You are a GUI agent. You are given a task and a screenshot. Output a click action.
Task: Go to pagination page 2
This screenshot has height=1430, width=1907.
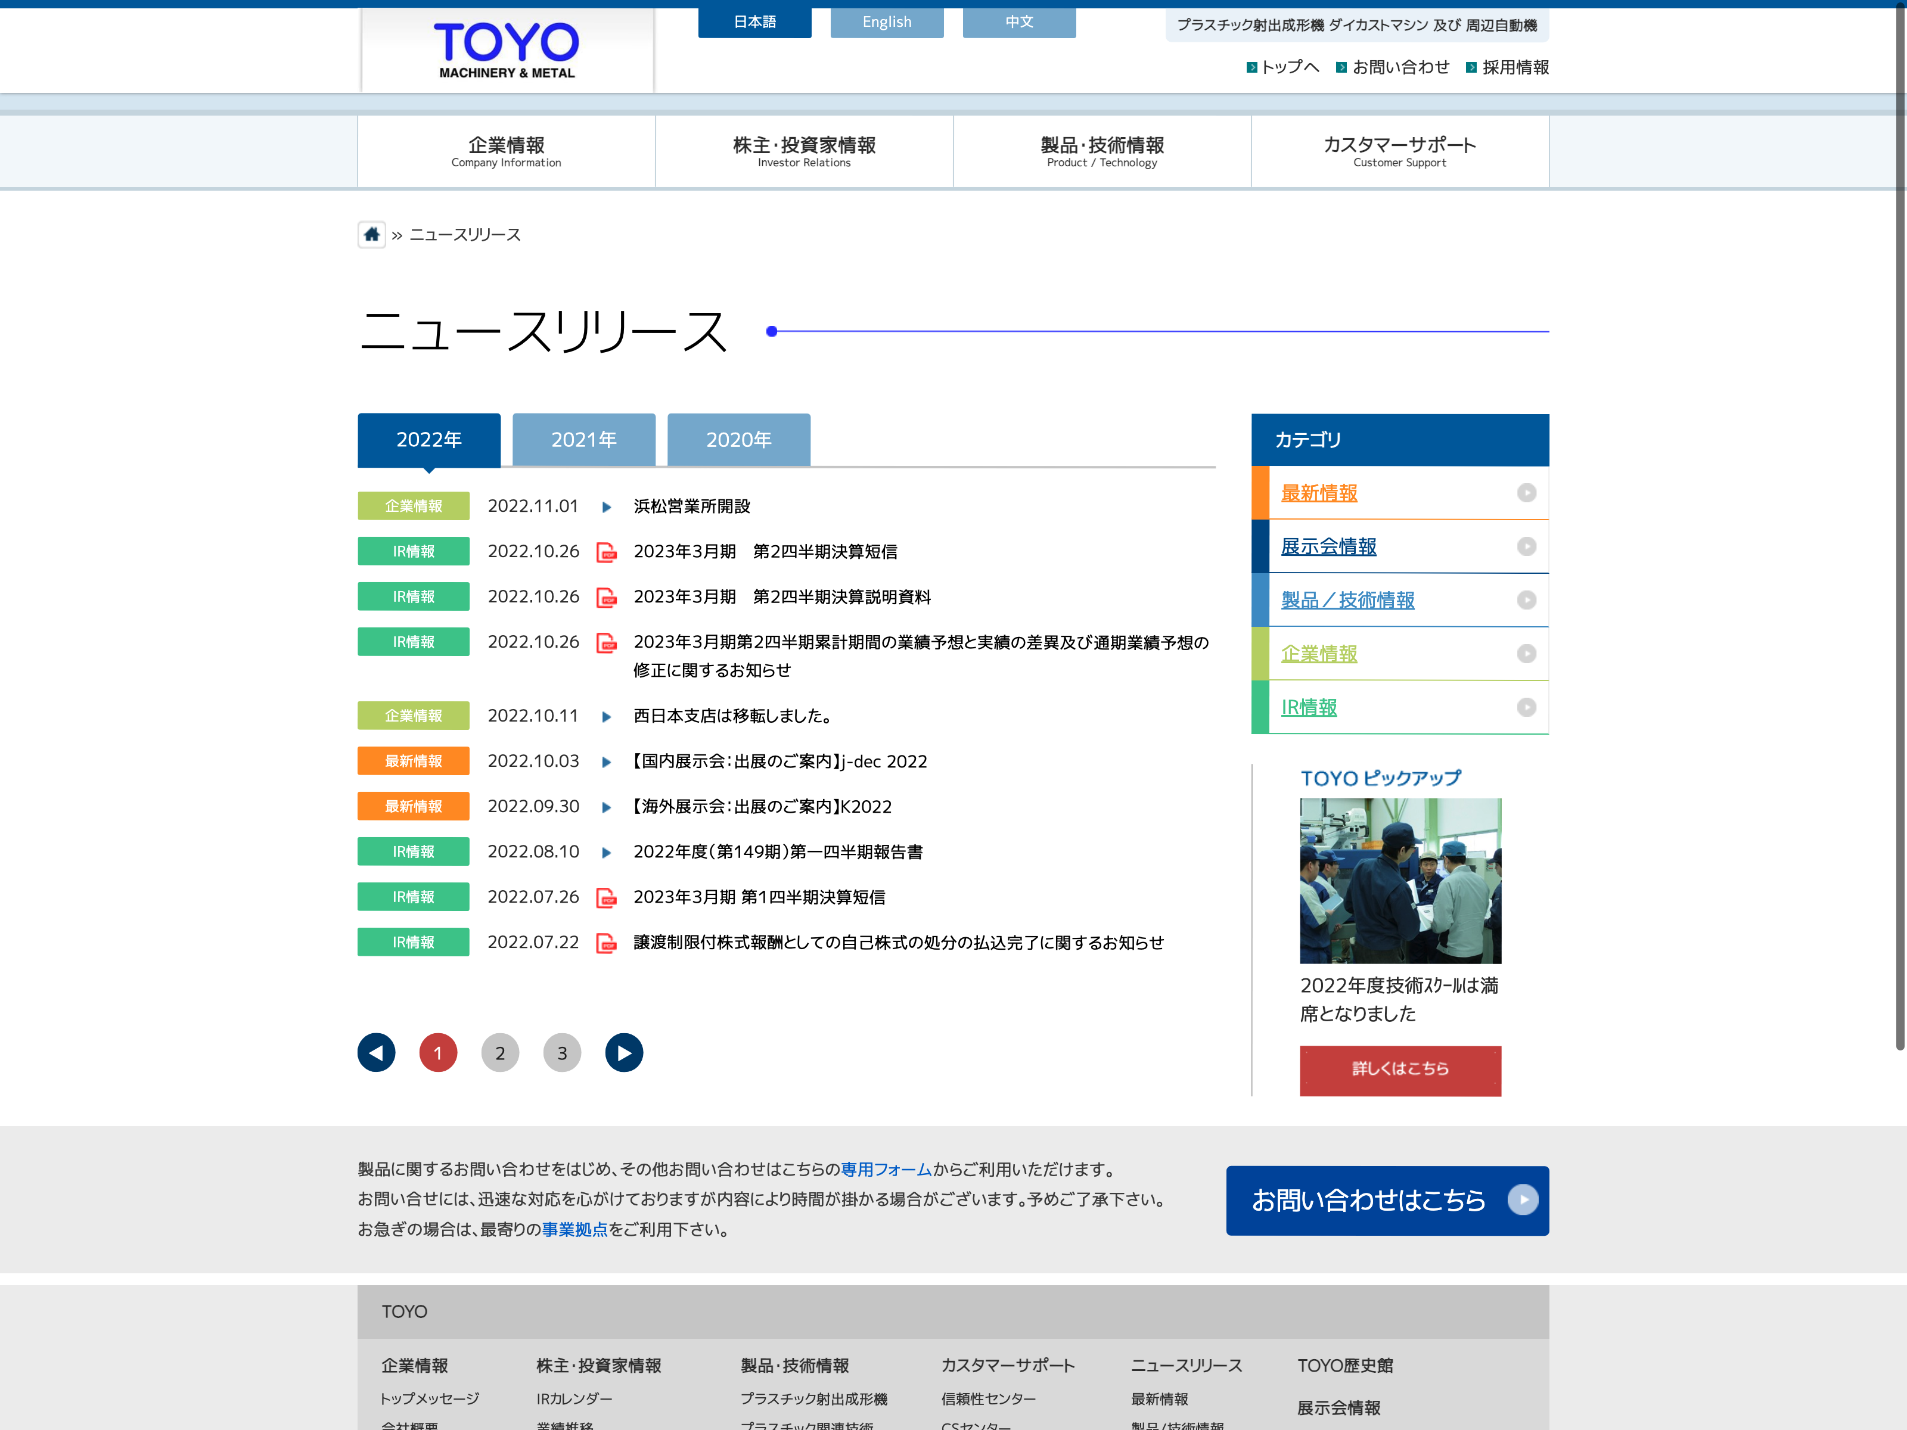tap(500, 1052)
